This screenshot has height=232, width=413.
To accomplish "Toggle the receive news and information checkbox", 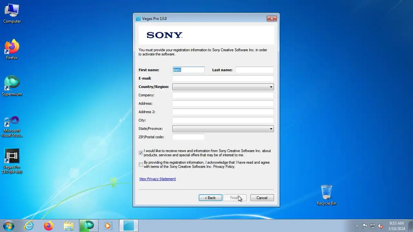I will (x=141, y=153).
